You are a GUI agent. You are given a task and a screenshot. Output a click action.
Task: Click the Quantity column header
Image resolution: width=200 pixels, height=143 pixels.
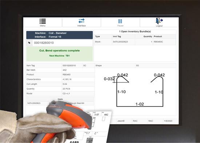(x=148, y=36)
